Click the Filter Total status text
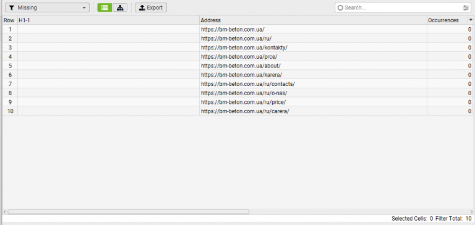475x225 pixels. (x=453, y=218)
